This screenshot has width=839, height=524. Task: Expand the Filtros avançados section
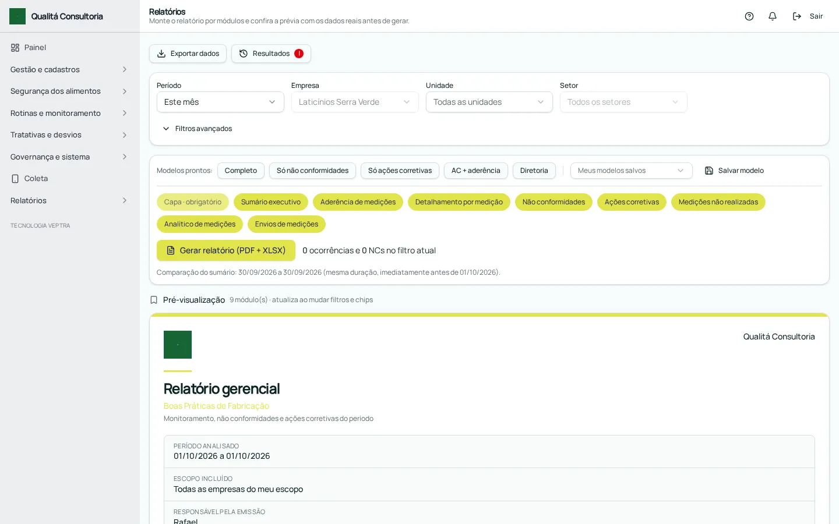(x=198, y=129)
